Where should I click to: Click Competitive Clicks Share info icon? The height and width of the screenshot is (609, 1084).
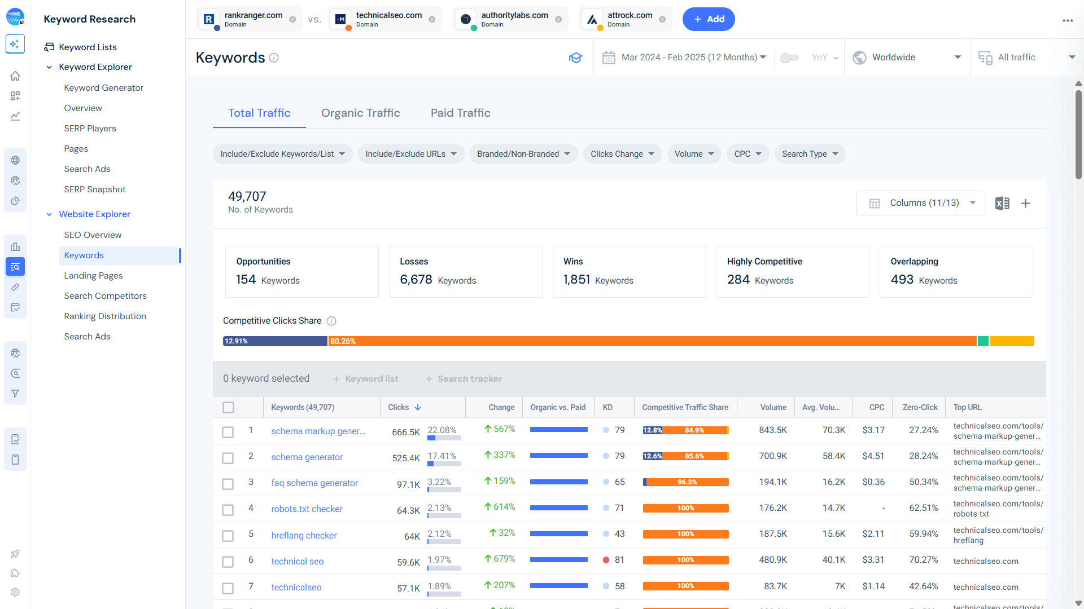[331, 321]
